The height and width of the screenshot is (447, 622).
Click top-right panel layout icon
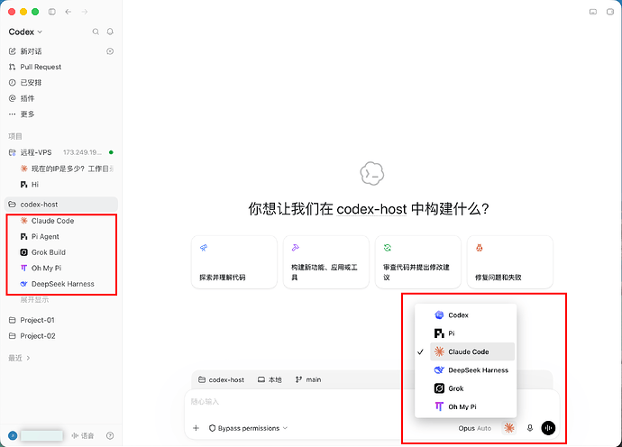(x=593, y=12)
